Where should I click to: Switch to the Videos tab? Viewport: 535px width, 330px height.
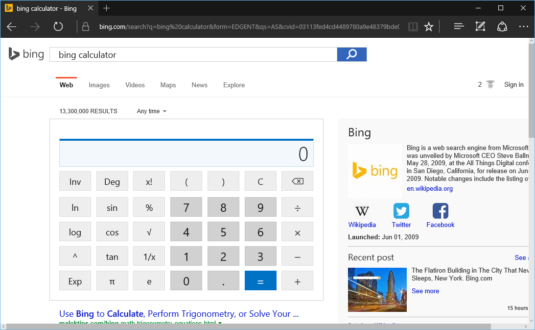point(135,85)
